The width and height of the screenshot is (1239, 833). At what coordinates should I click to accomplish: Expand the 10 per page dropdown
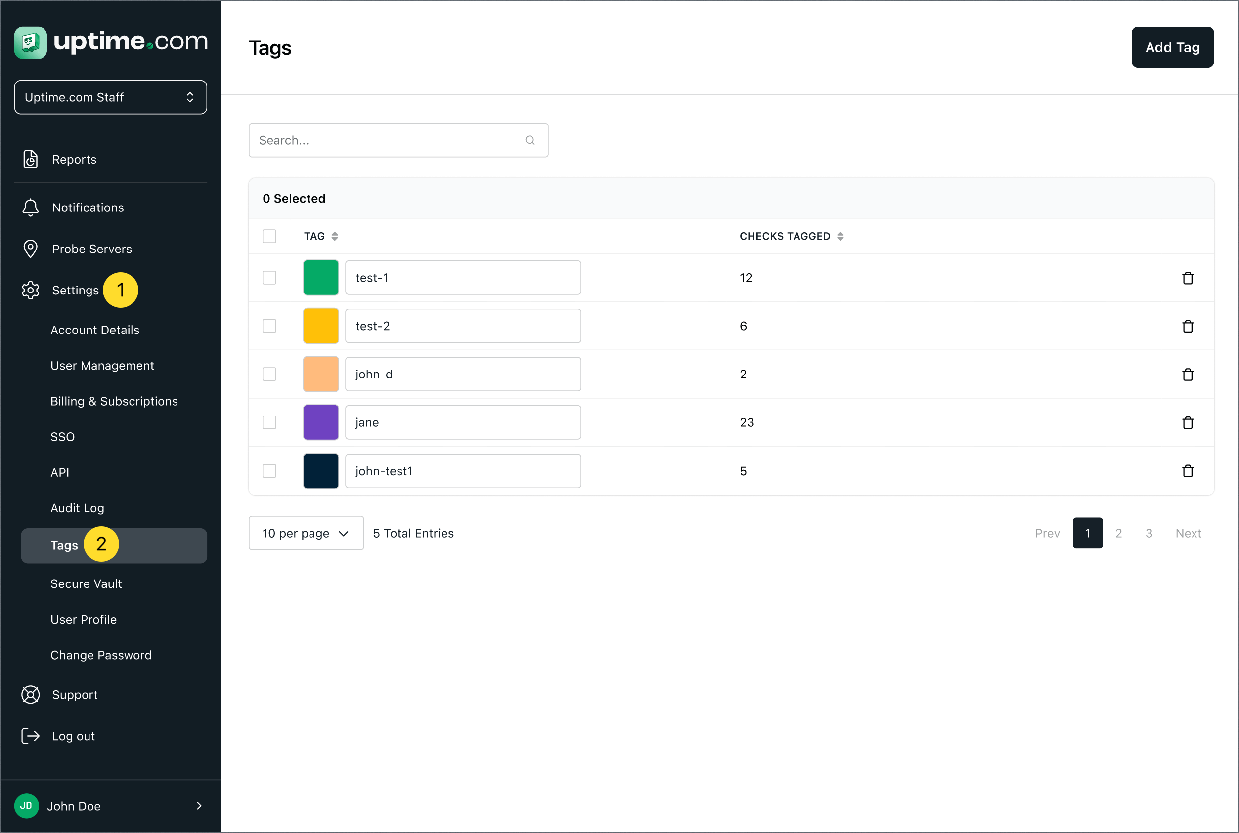(306, 533)
